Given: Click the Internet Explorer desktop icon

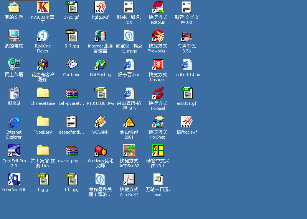Looking at the screenshot, I should pyautogui.click(x=14, y=122).
